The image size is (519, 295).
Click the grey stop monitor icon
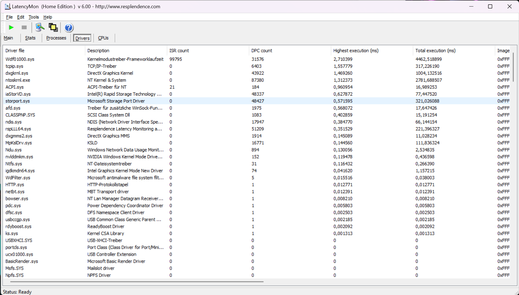click(24, 27)
